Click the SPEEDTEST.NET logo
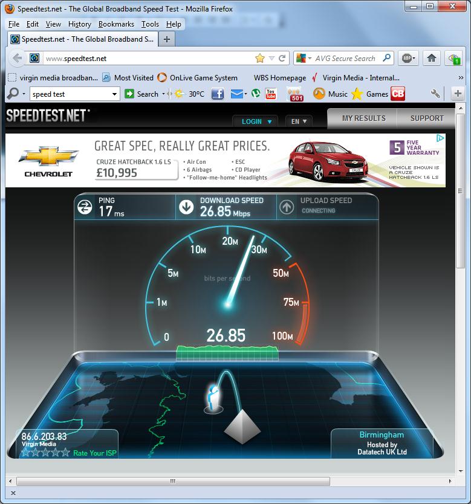 [x=48, y=115]
